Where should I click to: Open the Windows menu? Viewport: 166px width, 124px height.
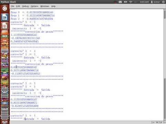[45, 6]
